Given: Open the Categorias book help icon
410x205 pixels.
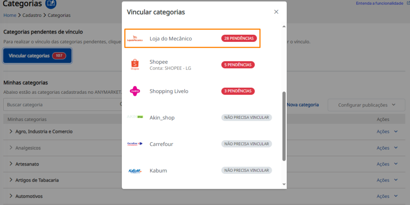Looking at the screenshot, I should click(51, 4).
